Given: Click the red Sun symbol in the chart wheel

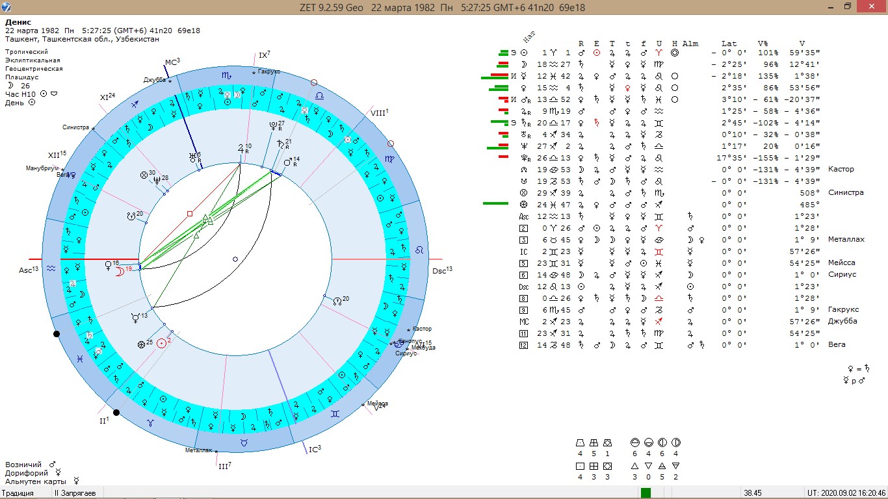Looking at the screenshot, I should pos(161,343).
